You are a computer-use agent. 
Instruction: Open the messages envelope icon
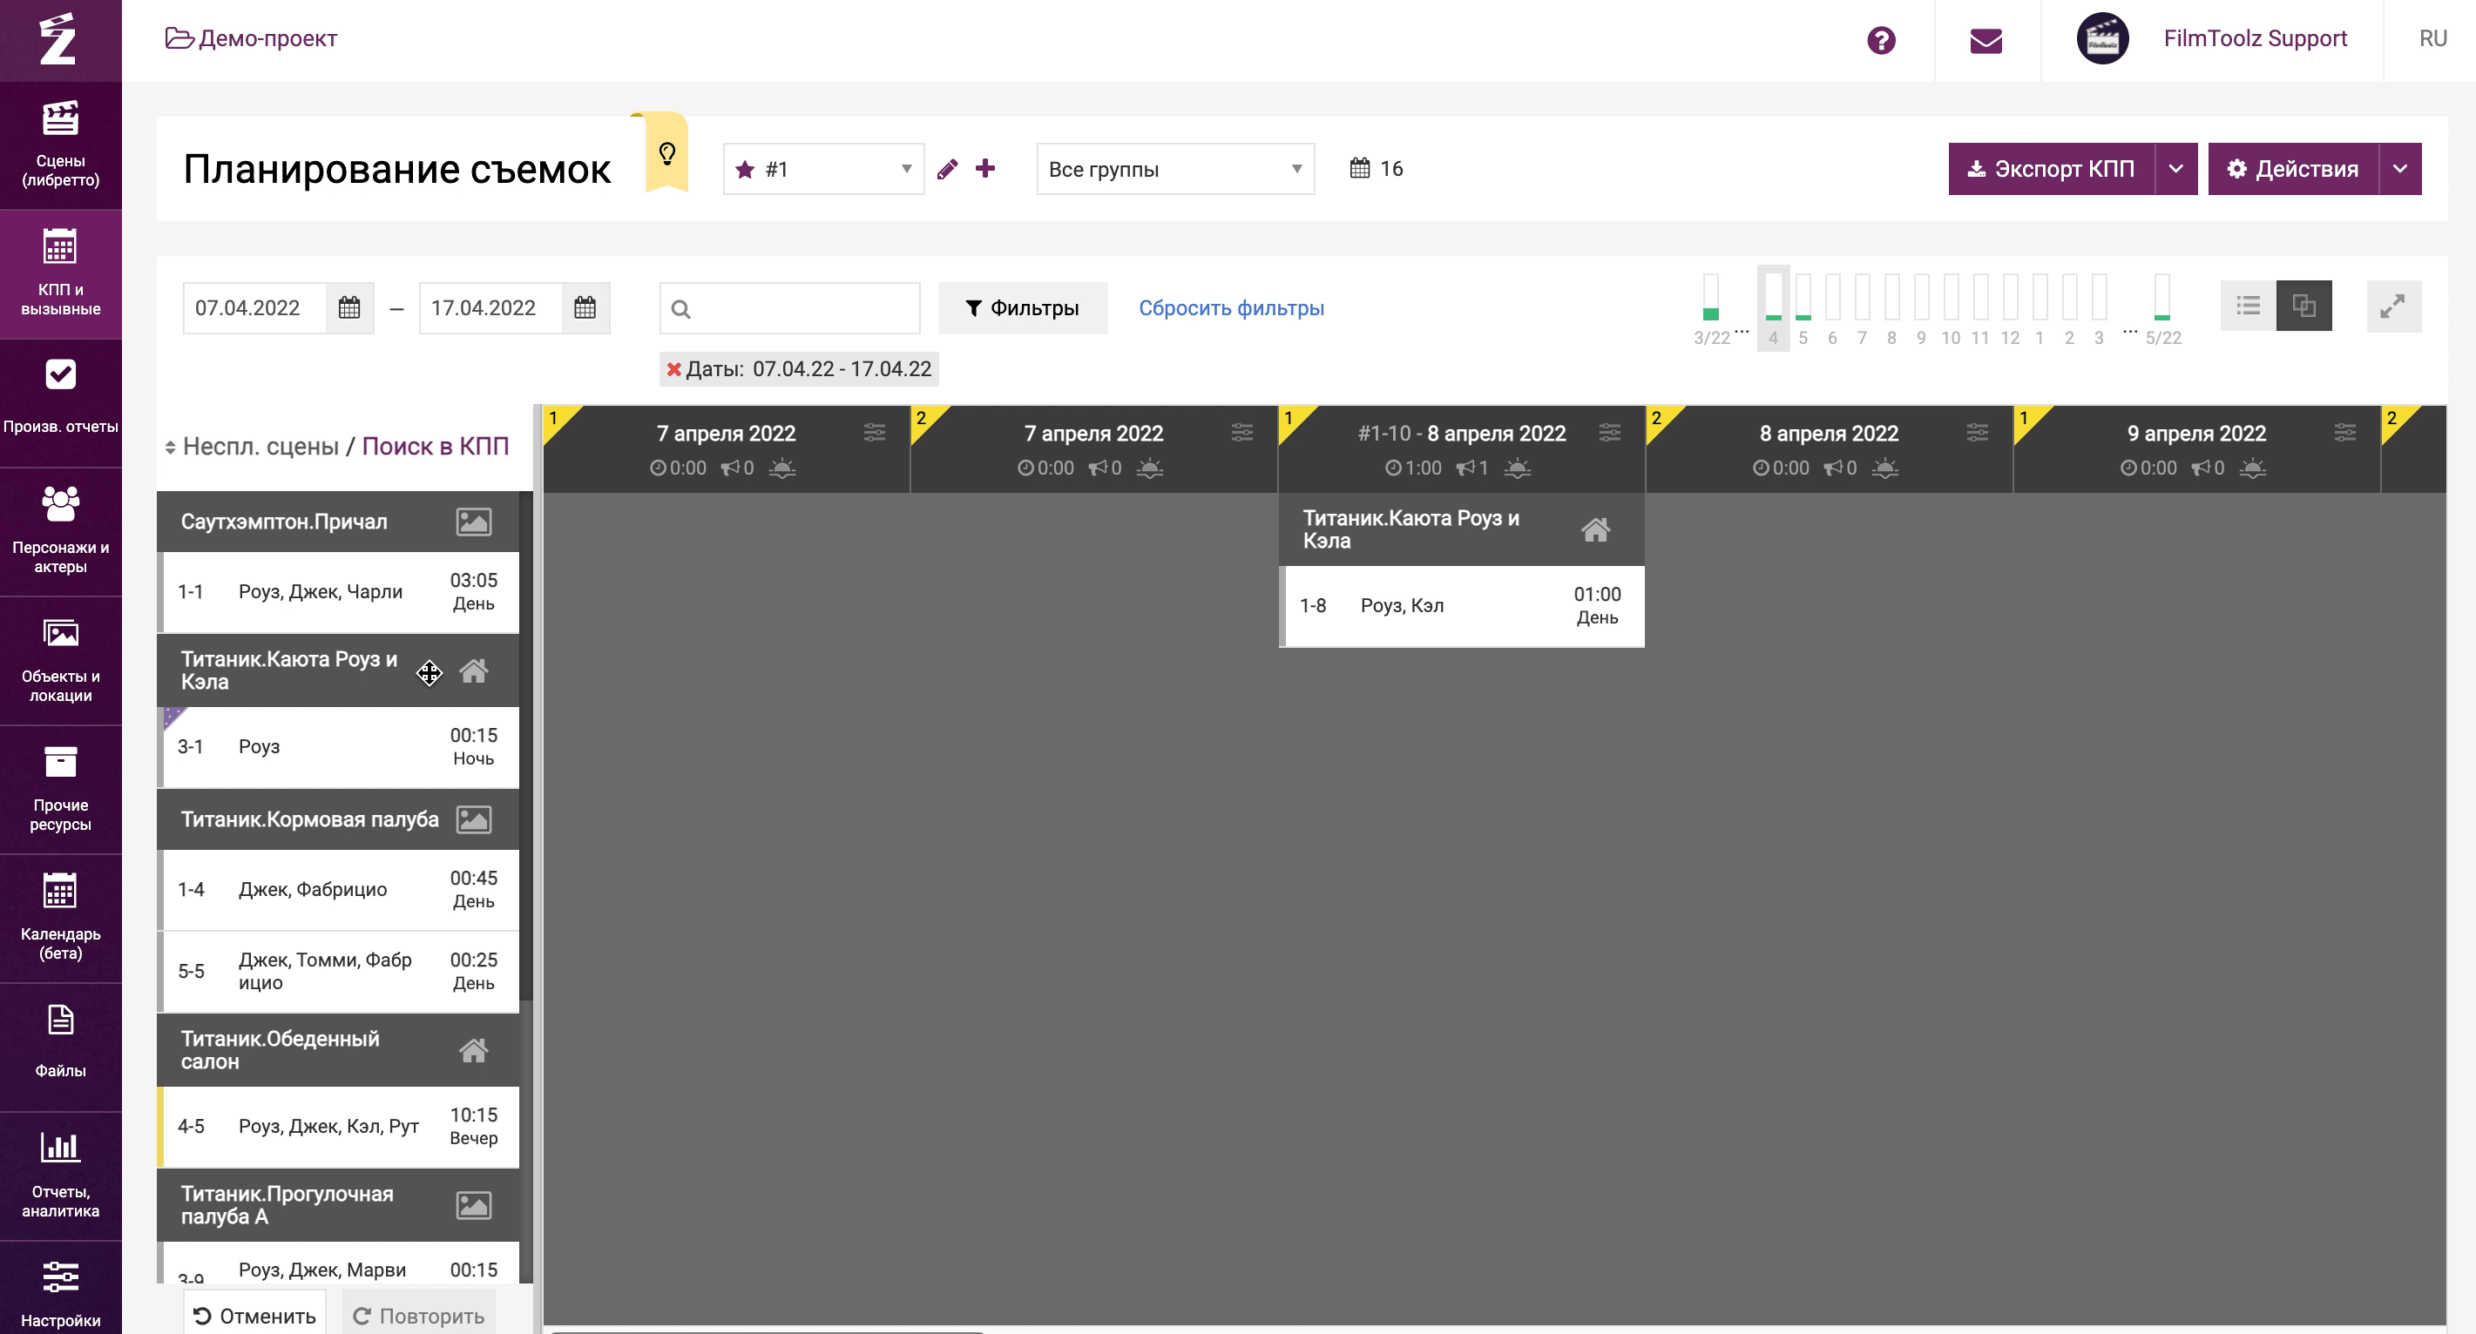point(1985,40)
